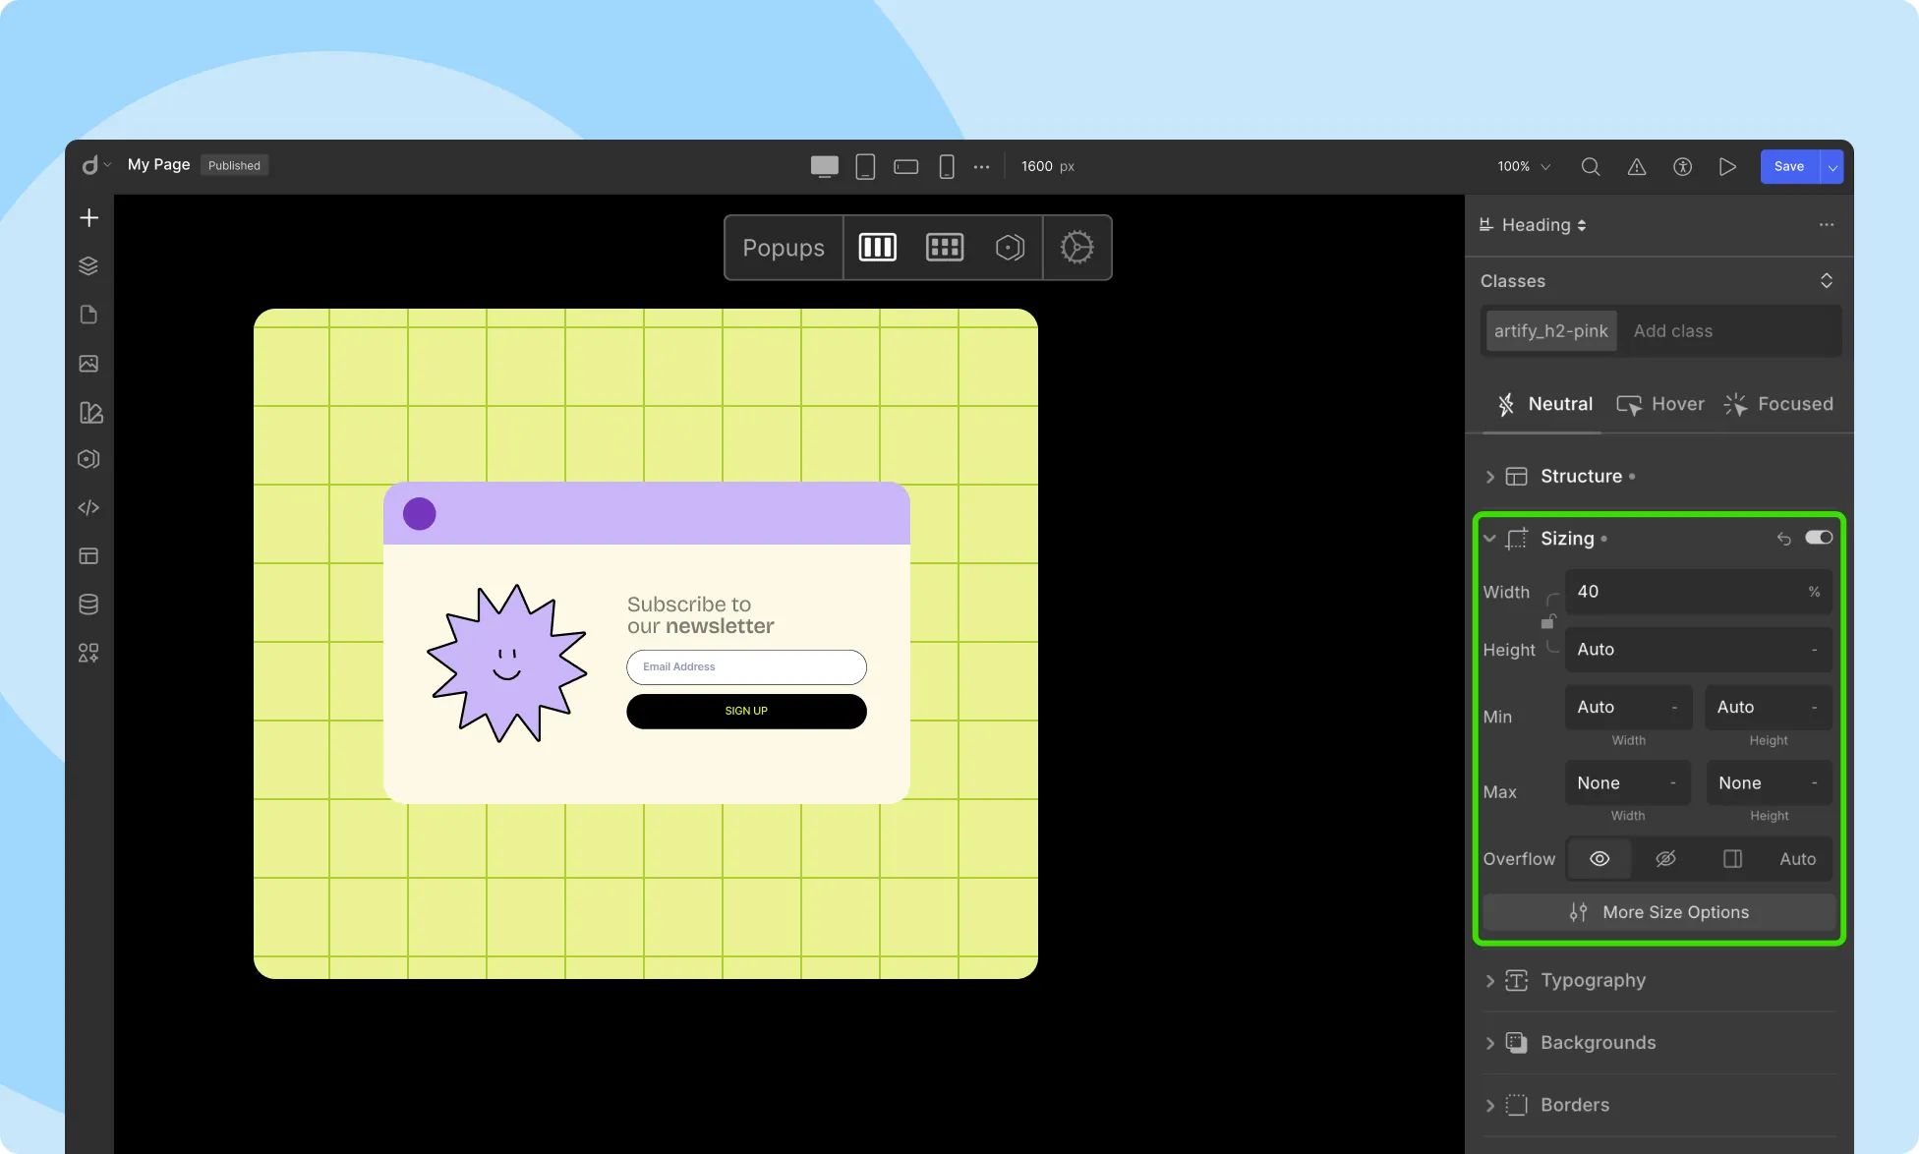
Task: Click the purple circle in popup header
Action: coord(419,513)
